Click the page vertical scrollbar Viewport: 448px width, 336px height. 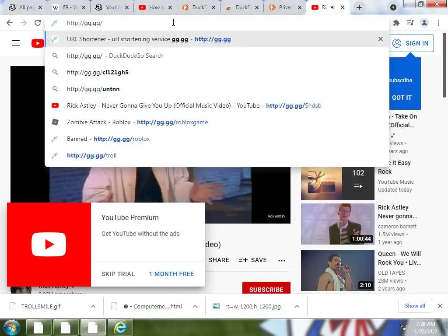444,65
